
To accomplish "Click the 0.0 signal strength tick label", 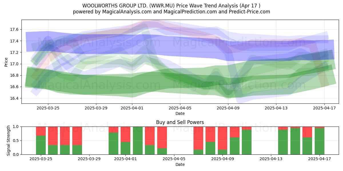I will pos(16,154).
